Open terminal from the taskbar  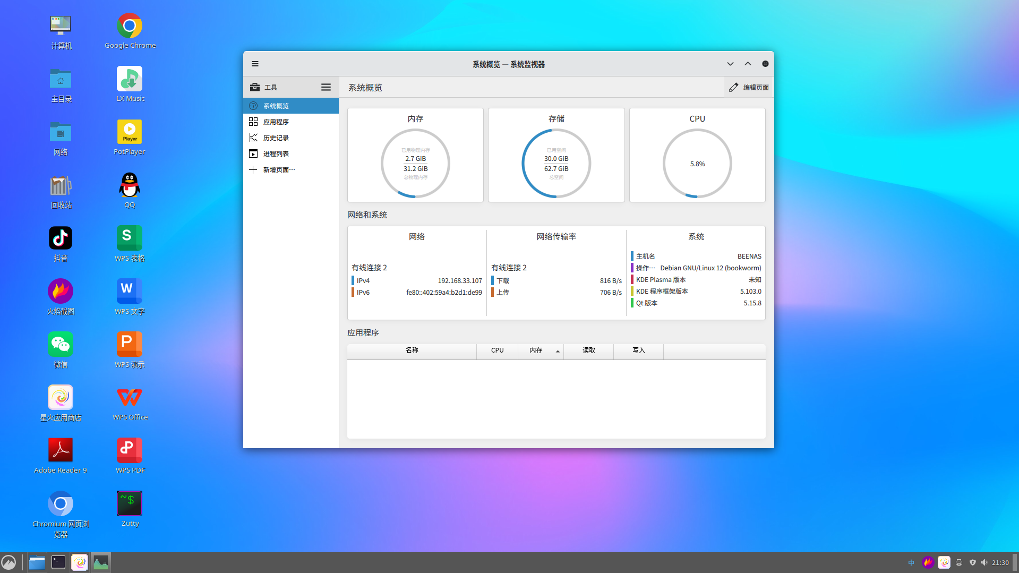(x=58, y=562)
